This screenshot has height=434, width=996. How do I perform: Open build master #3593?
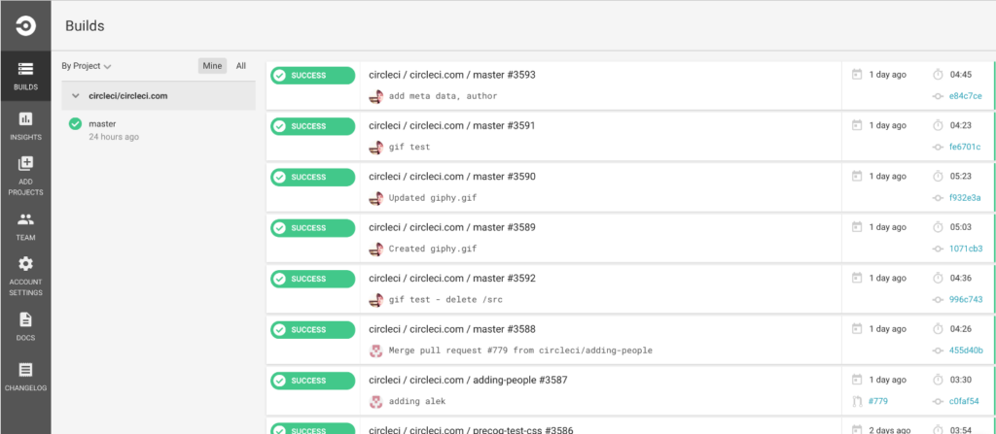pyautogui.click(x=451, y=75)
